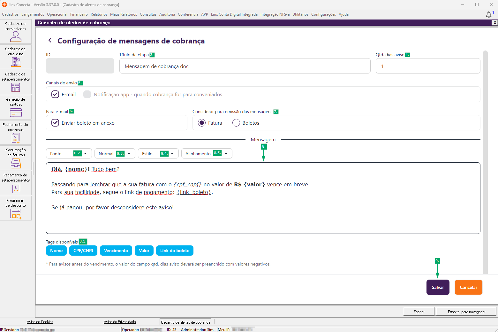Click the Salvar button
The image size is (498, 332).
(x=438, y=287)
